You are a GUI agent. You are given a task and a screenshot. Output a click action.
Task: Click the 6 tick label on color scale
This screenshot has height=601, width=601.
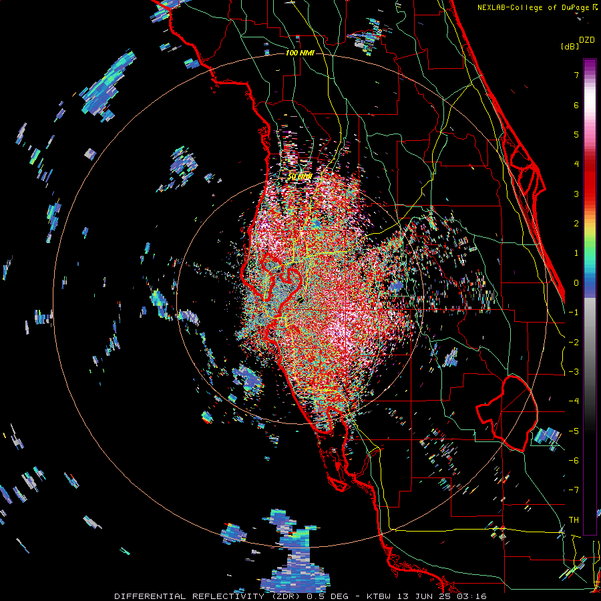click(576, 105)
